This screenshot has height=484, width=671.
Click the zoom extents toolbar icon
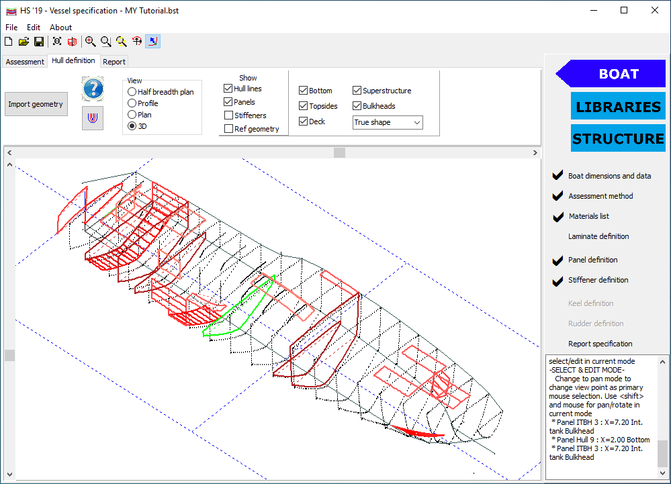pos(57,42)
